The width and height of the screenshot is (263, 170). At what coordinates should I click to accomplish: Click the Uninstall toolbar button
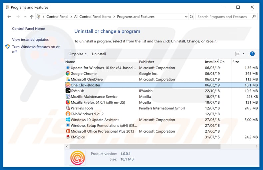coord(99,54)
